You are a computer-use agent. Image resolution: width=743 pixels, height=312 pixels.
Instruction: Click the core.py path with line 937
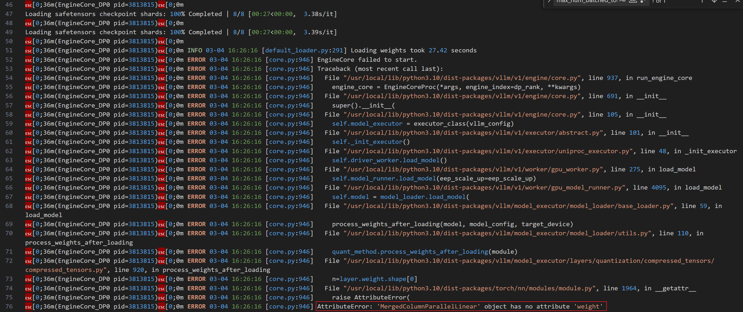tap(462, 78)
